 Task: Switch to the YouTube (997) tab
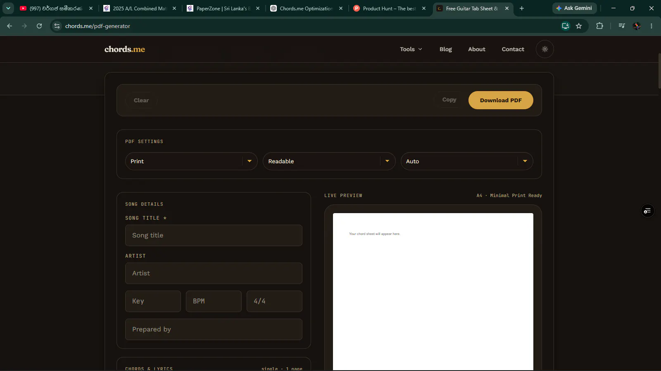56,8
